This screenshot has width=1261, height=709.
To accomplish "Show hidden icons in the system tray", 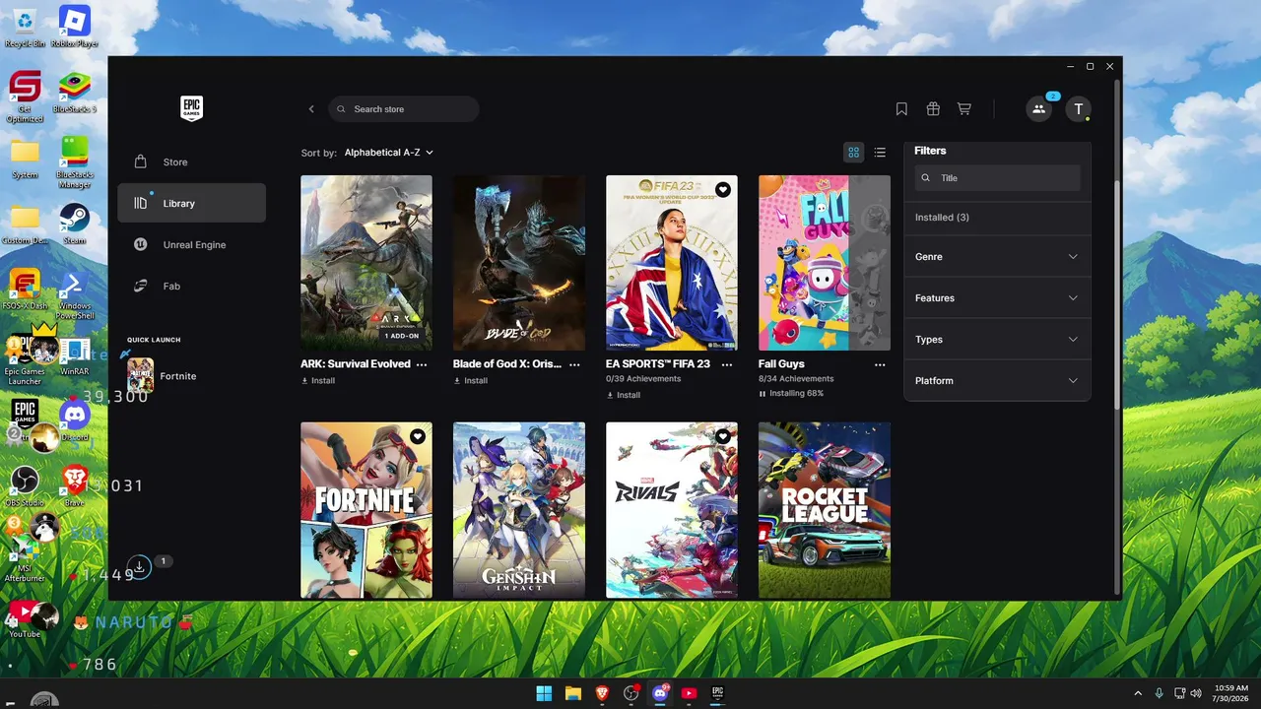I will pyautogui.click(x=1138, y=693).
